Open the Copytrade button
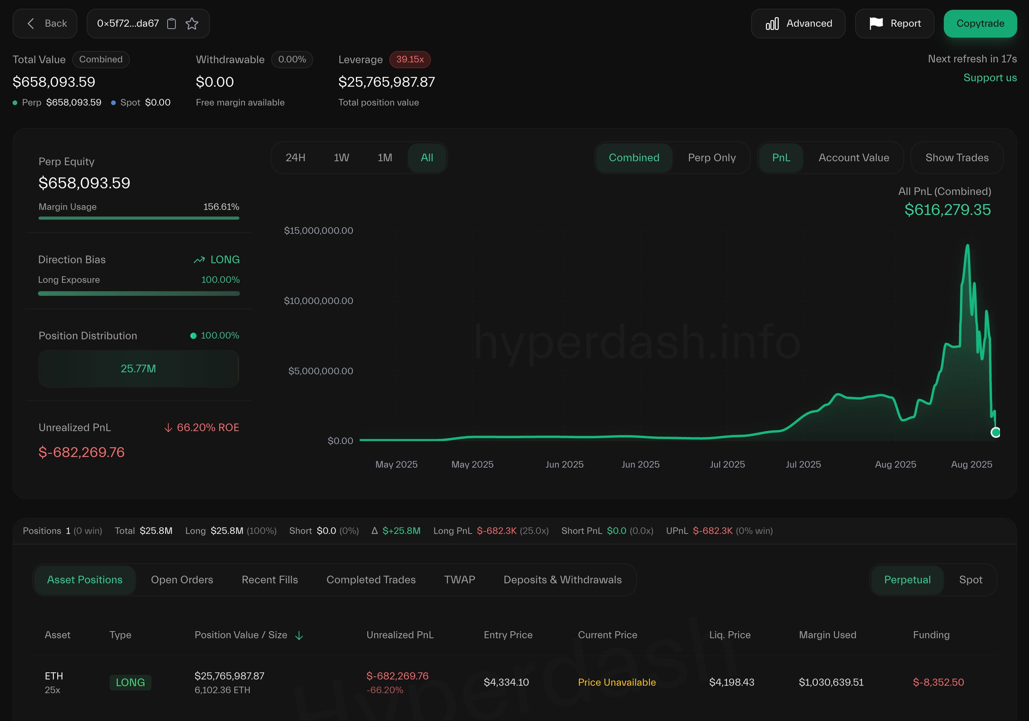This screenshot has height=721, width=1029. (x=980, y=23)
